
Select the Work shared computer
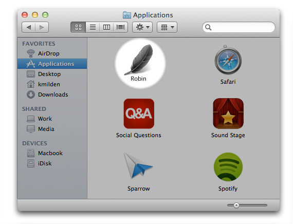coord(52,119)
